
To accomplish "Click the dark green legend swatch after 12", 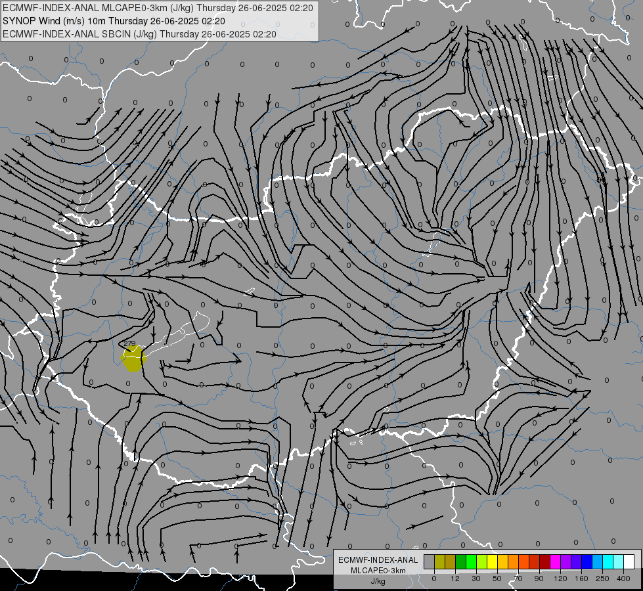I will pos(461,561).
